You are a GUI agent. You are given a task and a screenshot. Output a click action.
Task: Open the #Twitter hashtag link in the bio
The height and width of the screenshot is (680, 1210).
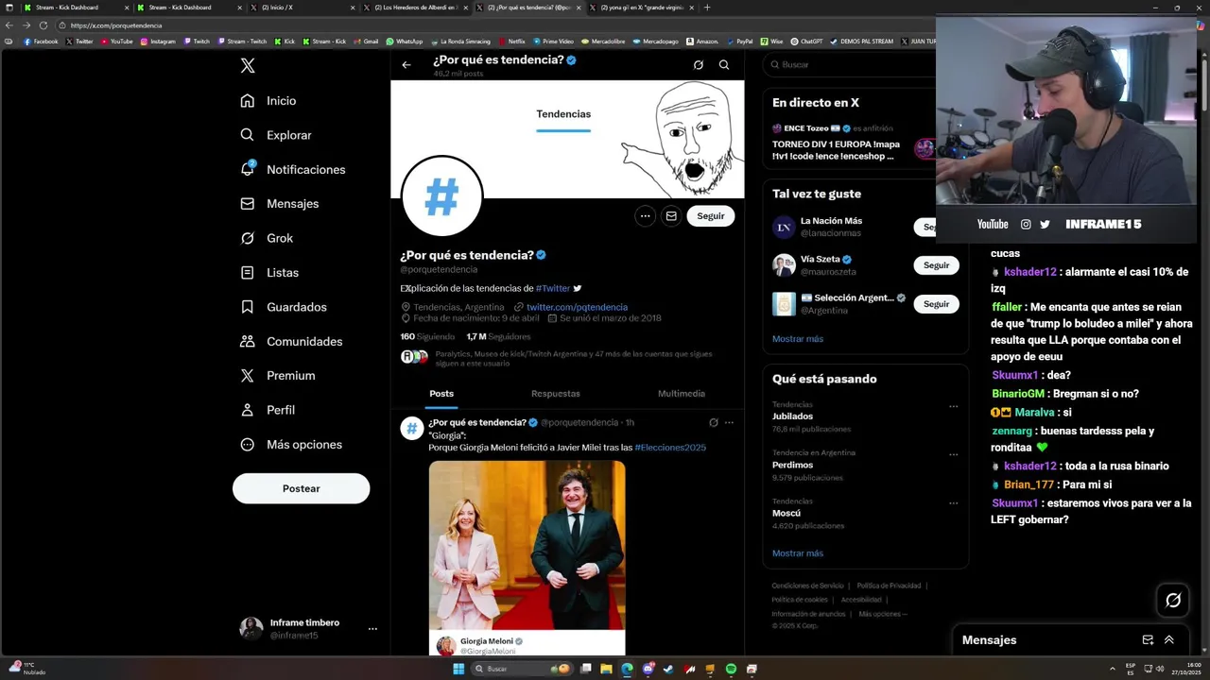[x=553, y=288]
